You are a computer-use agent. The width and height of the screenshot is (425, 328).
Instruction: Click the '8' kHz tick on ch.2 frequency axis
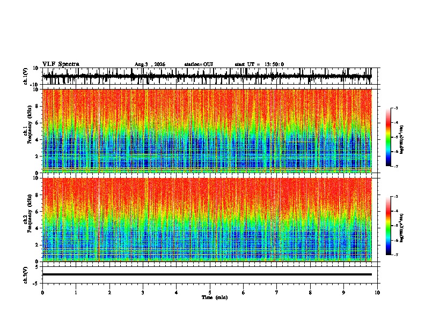pos(37,195)
